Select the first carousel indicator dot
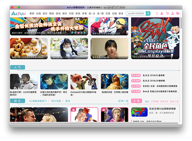Viewport: 192px width, 141px height. (72, 33)
